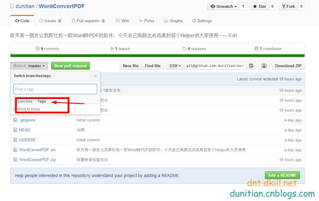The width and height of the screenshot is (319, 201).
Task: Click the stargazers count 0
Action: point(272,6)
